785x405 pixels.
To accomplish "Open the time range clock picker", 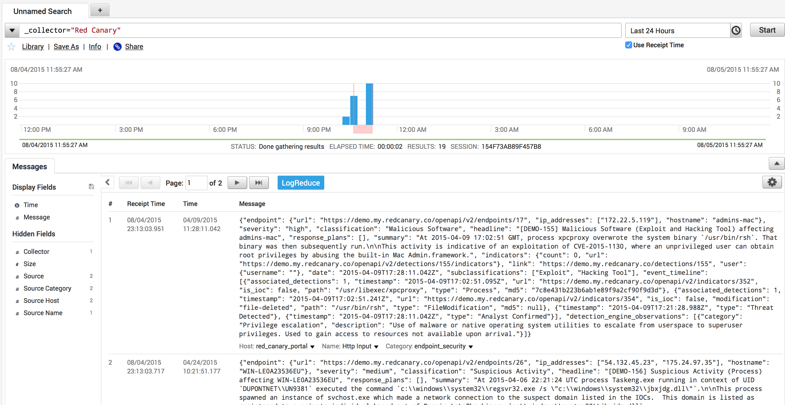I will click(736, 31).
